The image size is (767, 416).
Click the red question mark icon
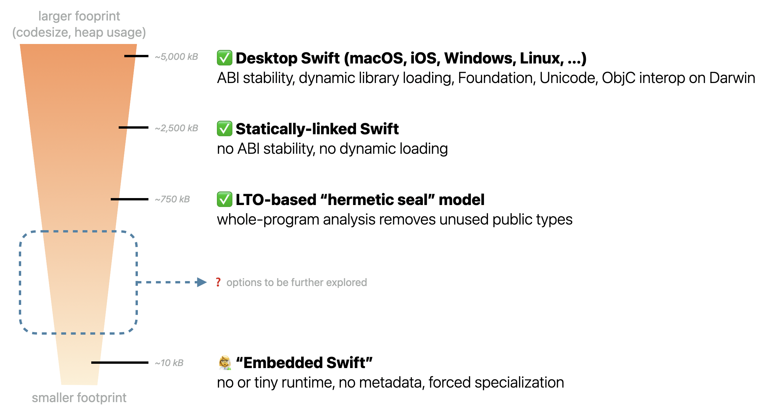click(x=218, y=282)
